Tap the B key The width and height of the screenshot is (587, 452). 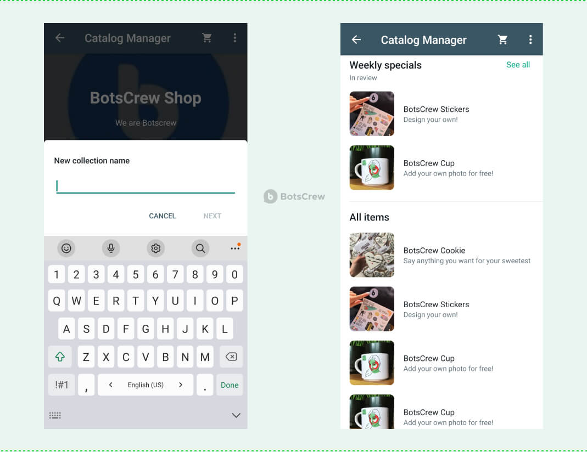(165, 357)
